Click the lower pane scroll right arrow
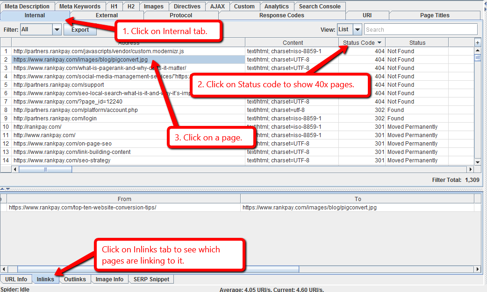The image size is (487, 292). coord(478,269)
